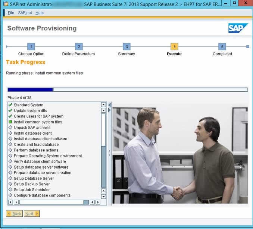253x229 pixels.
Task: Minimize the SAPinst window
Action: [226, 3]
